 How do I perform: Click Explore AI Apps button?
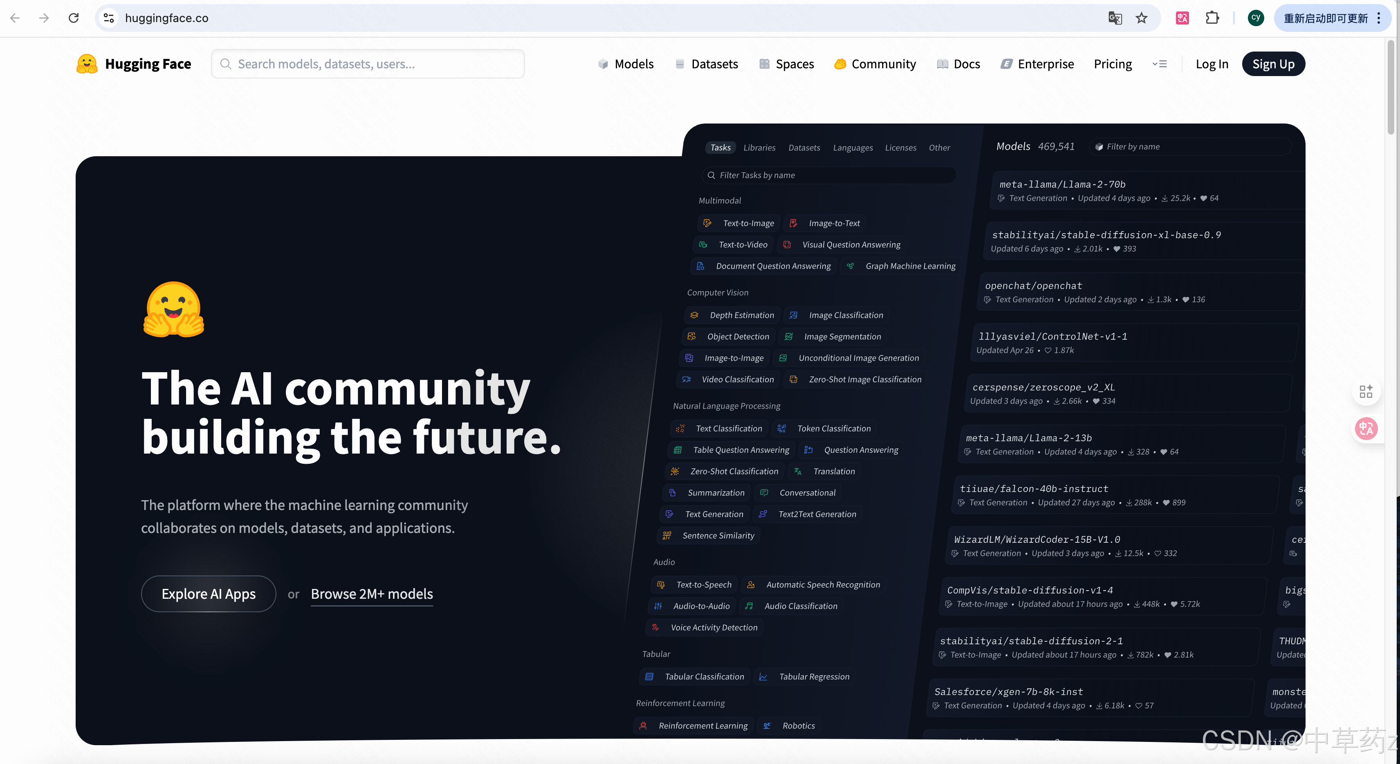point(208,594)
